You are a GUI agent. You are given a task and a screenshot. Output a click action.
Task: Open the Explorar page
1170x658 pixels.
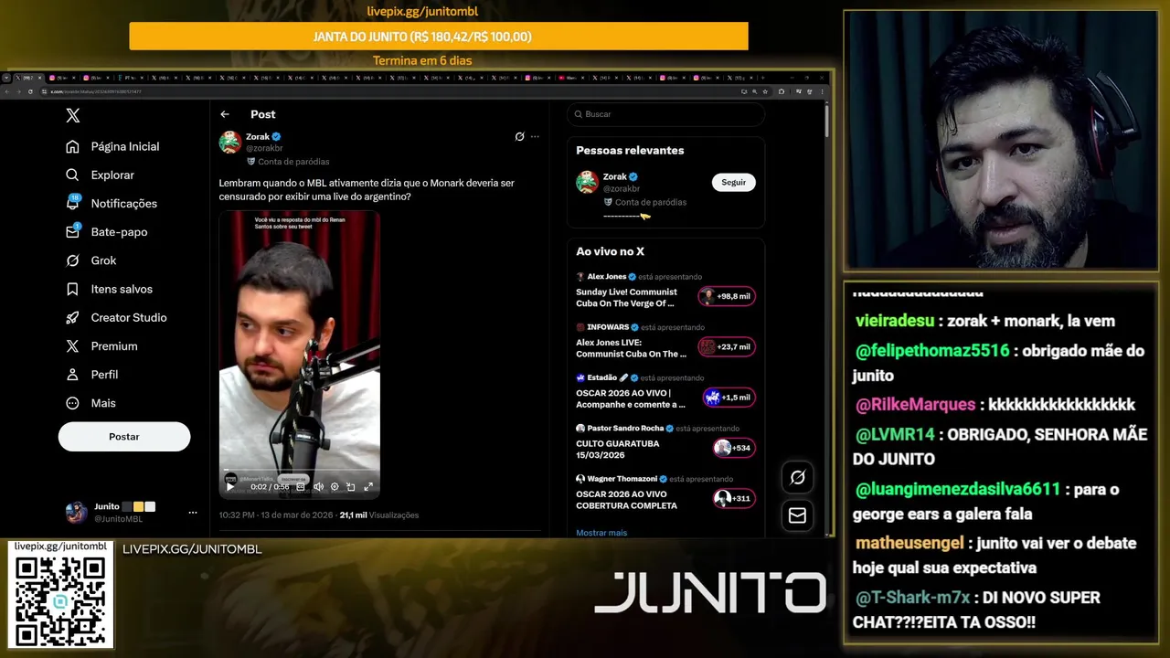point(100,175)
